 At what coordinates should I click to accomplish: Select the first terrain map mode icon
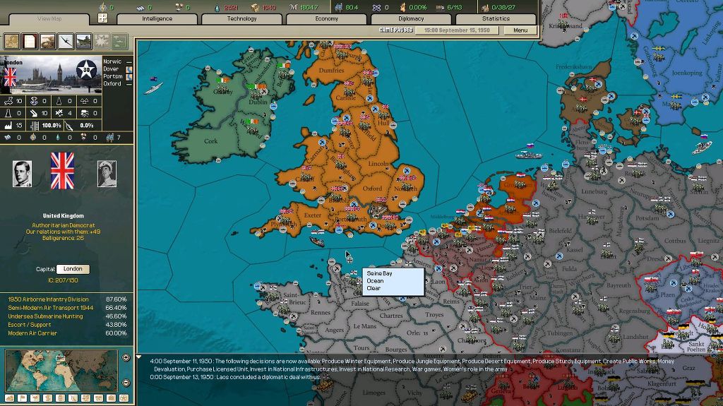pos(9,398)
